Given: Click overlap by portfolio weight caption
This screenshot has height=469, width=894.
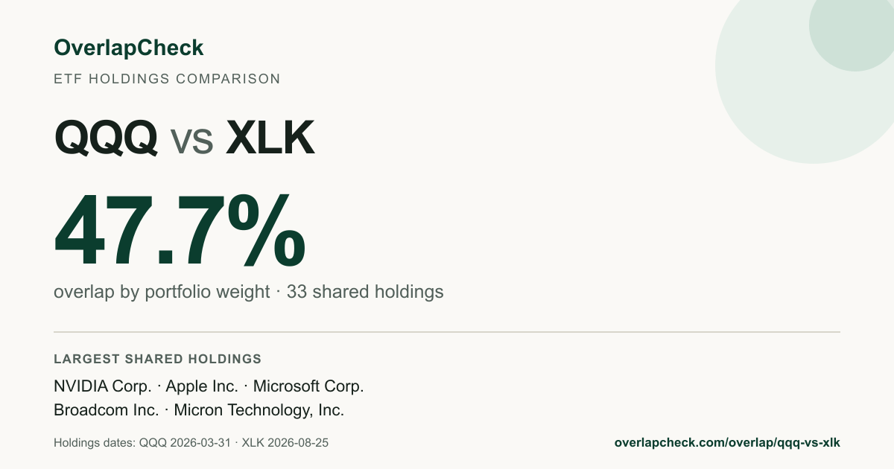Looking at the screenshot, I should coord(162,292).
